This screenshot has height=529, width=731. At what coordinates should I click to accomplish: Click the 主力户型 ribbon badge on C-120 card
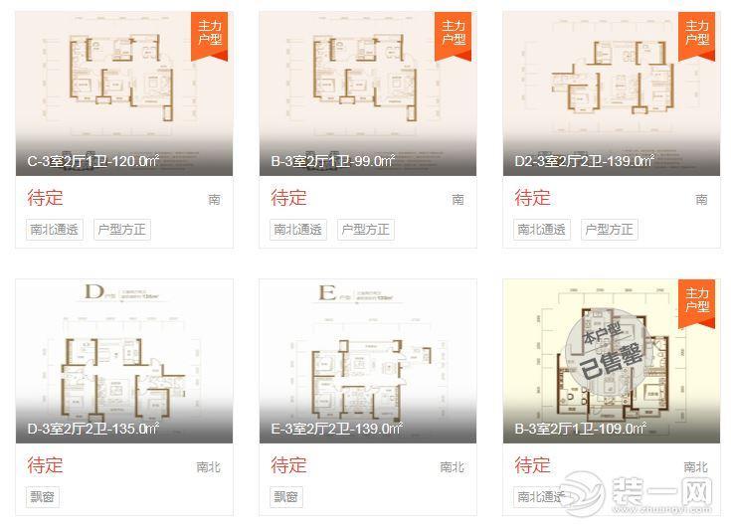click(x=209, y=37)
